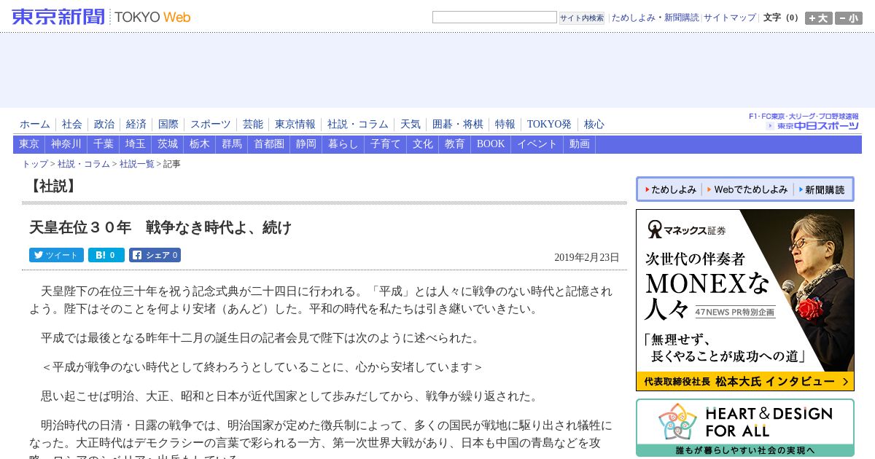Select the 千葉 regional tab
Image resolution: width=875 pixels, height=459 pixels.
[104, 144]
